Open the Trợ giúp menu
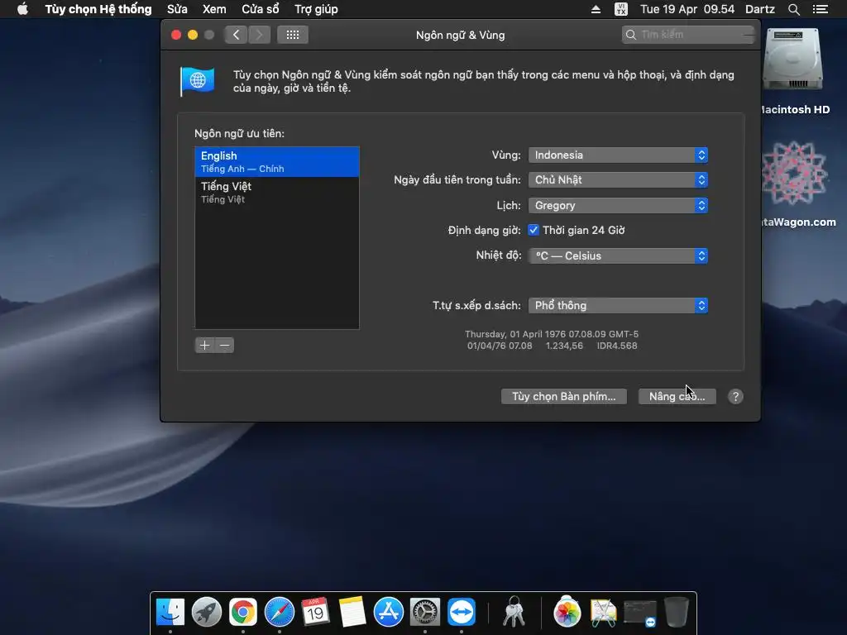Screen dimensions: 847x635 pyautogui.click(x=316, y=9)
